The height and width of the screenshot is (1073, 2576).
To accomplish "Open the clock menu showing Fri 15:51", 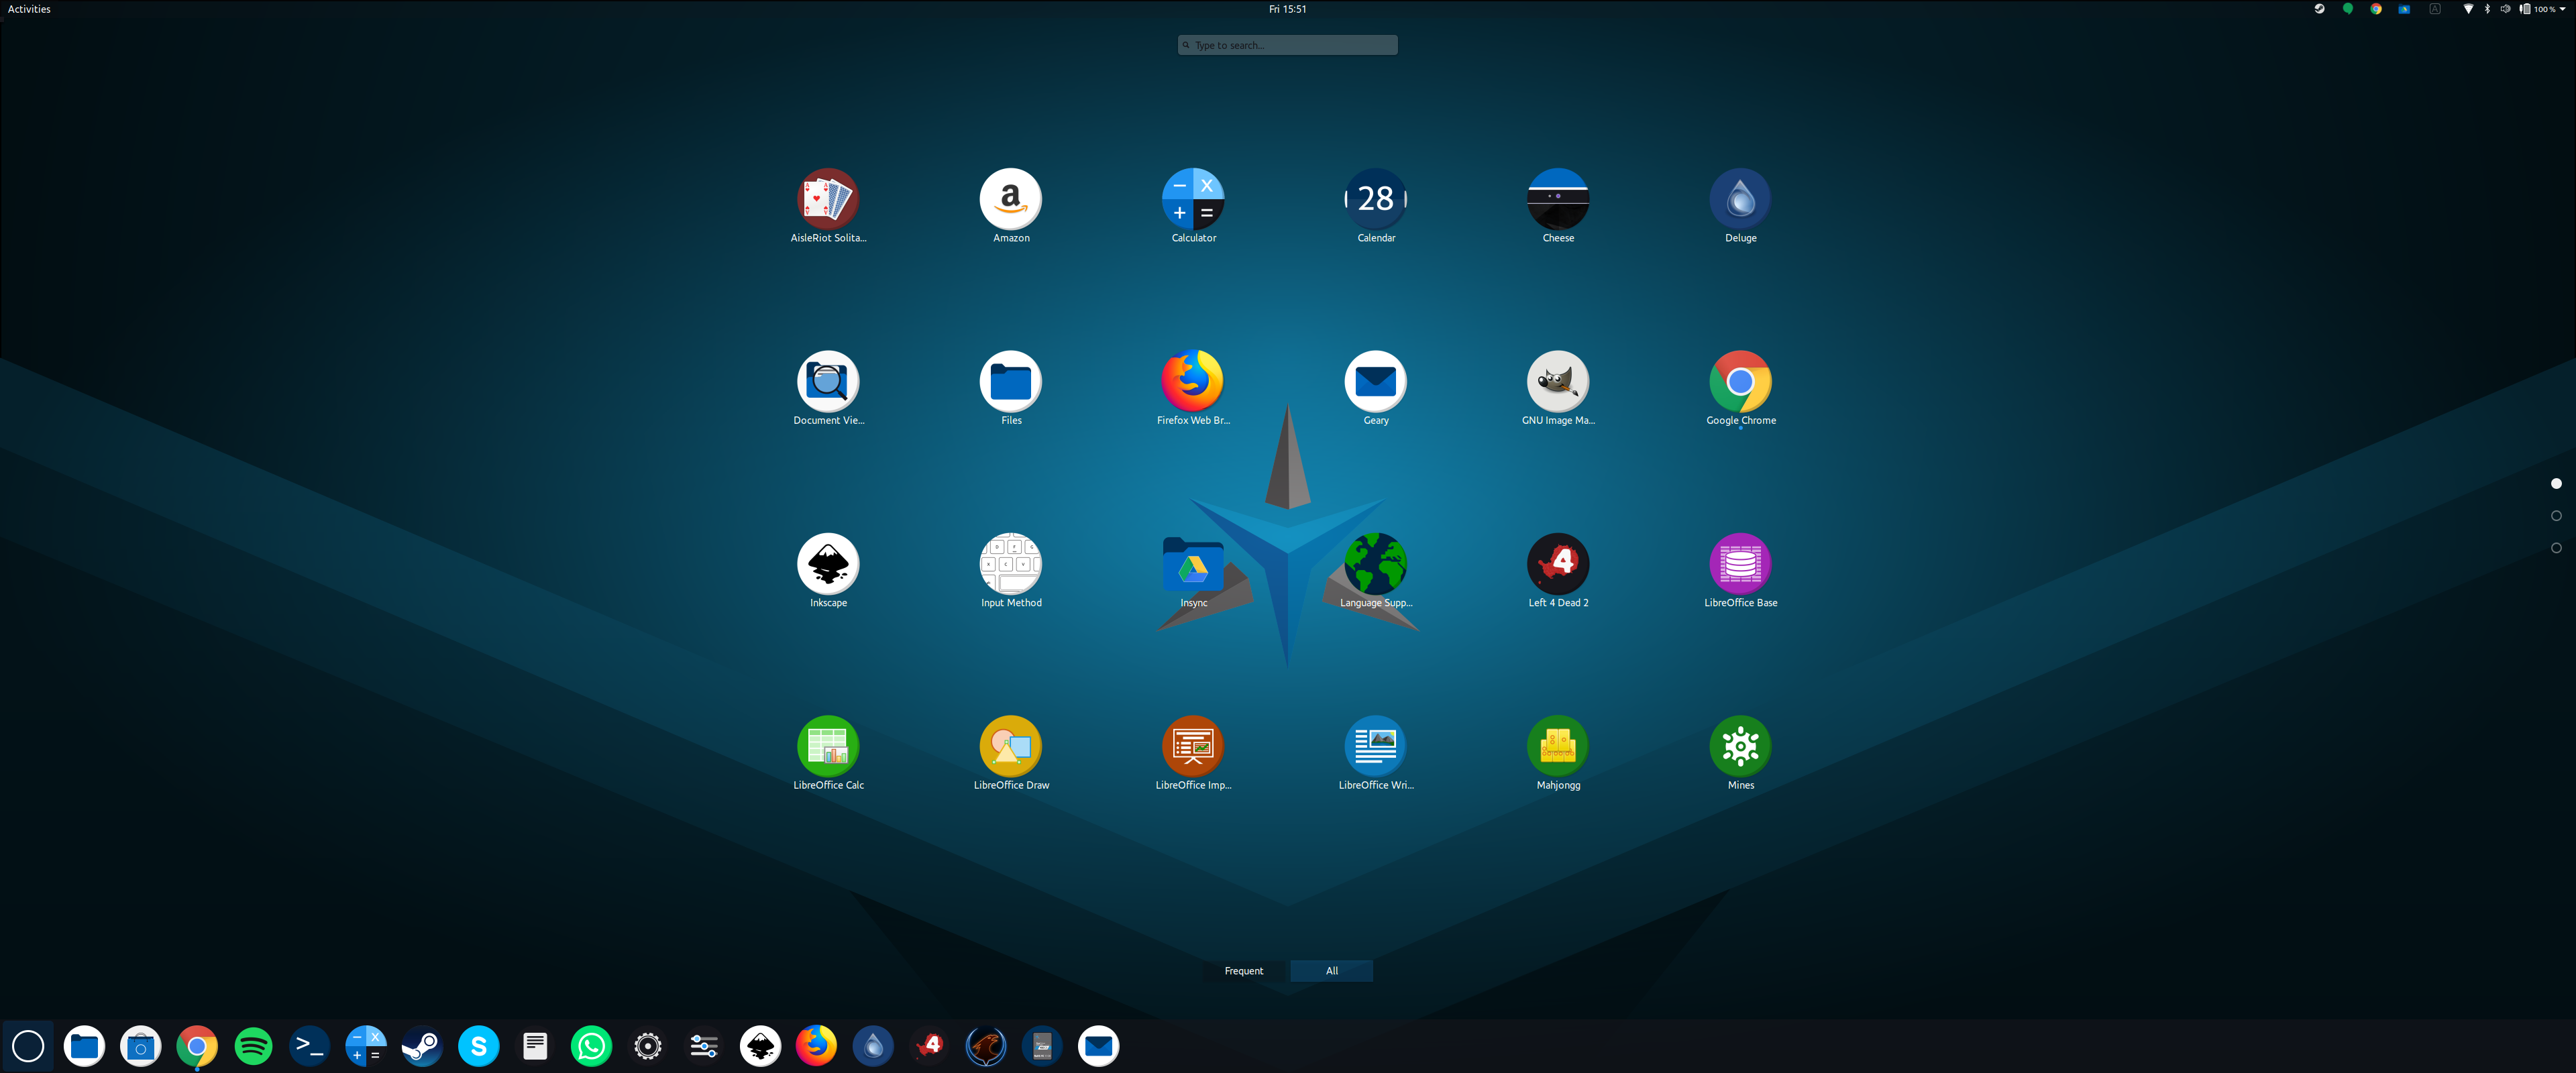I will point(1287,9).
